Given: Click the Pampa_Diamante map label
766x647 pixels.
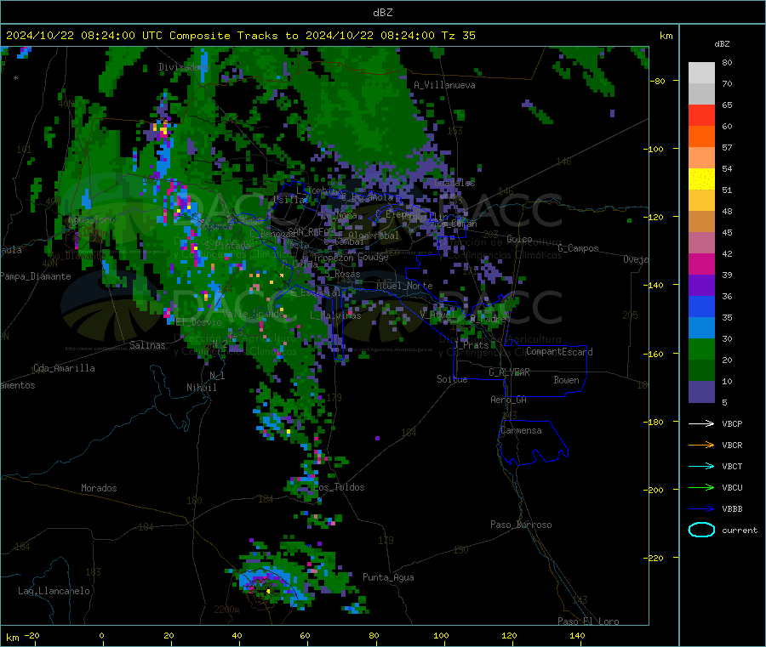Looking at the screenshot, I should coord(36,276).
